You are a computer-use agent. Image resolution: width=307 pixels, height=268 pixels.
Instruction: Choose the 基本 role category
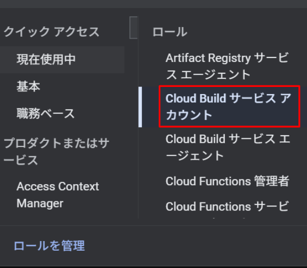pyautogui.click(x=29, y=86)
